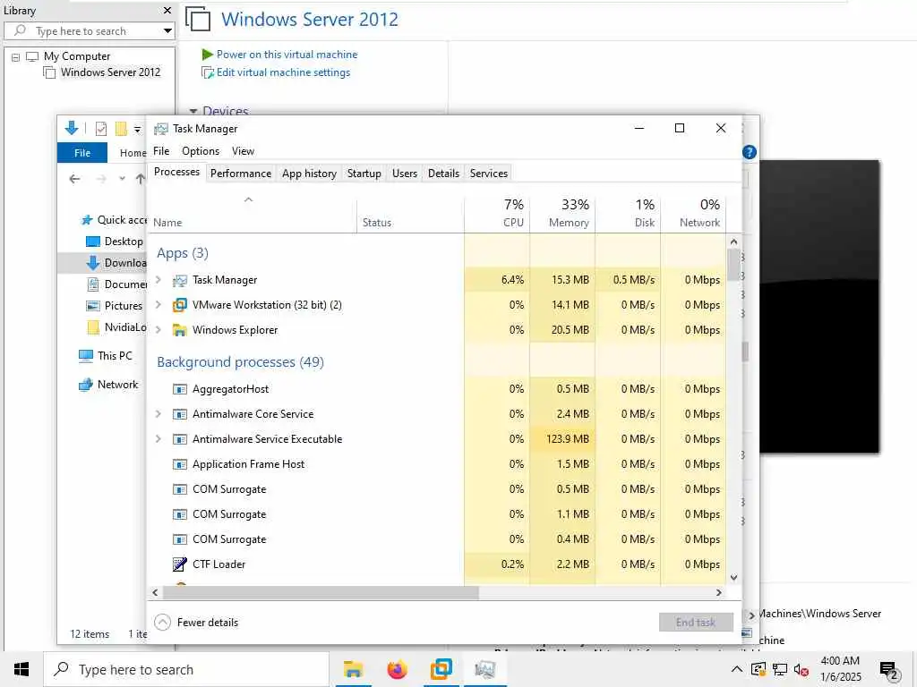
Task: Click the new folder icon in Explorer toolbar
Action: pyautogui.click(x=121, y=129)
